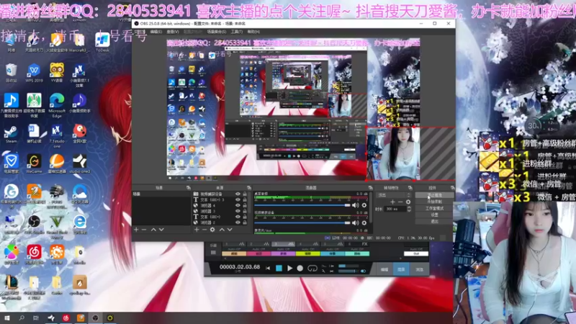Image resolution: width=576 pixels, height=324 pixels.
Task: Pop out the 混音器 dock panel
Action: coord(370,188)
